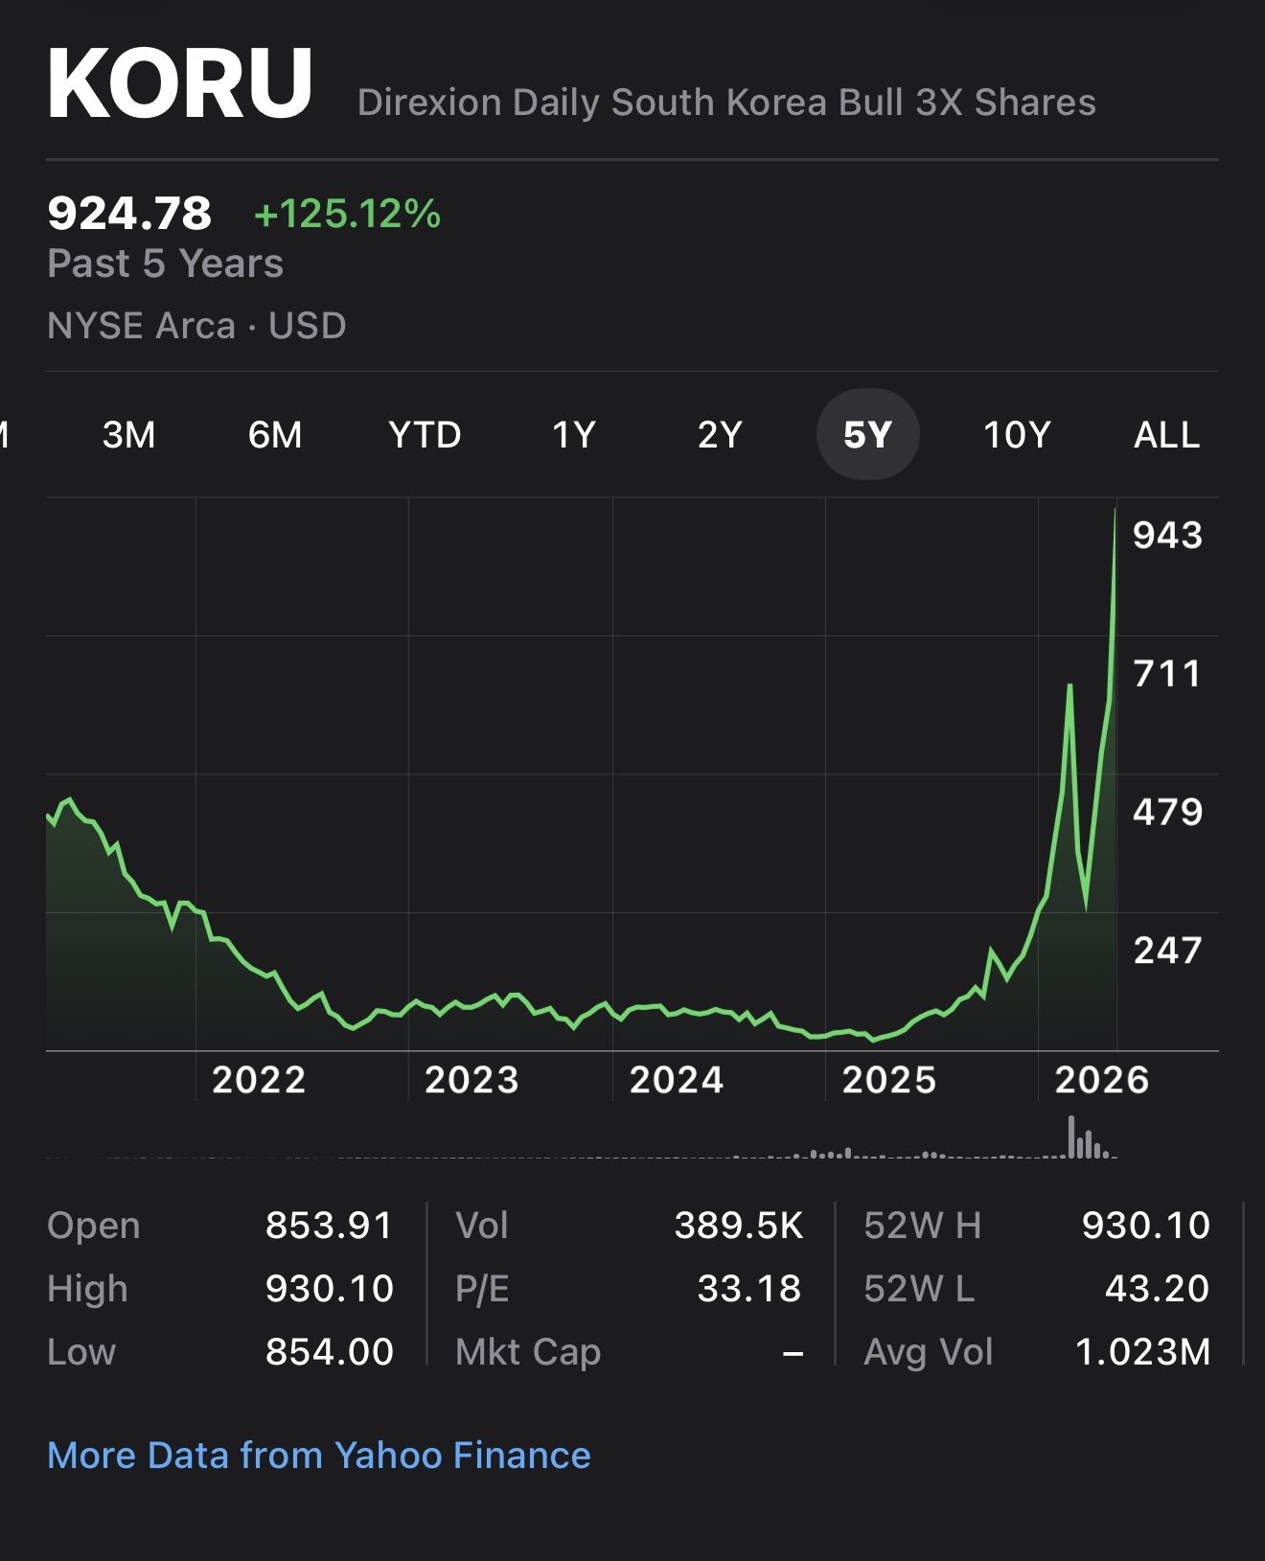The image size is (1265, 1561).
Task: Tap the Open price 853.91
Action: click(x=330, y=1225)
